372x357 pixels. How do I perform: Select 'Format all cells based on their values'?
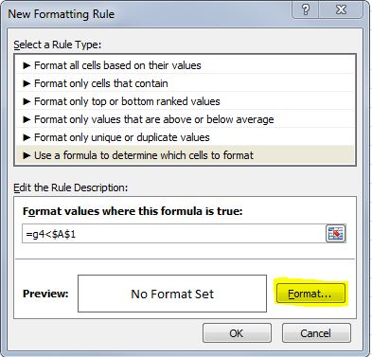click(x=186, y=65)
